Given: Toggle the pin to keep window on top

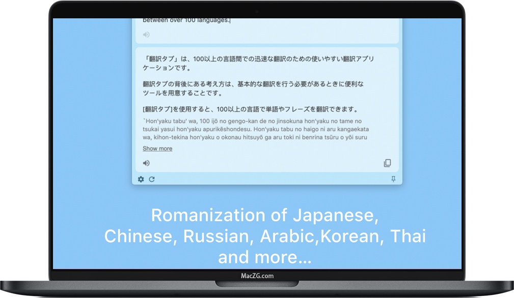Looking at the screenshot, I should click(x=394, y=179).
